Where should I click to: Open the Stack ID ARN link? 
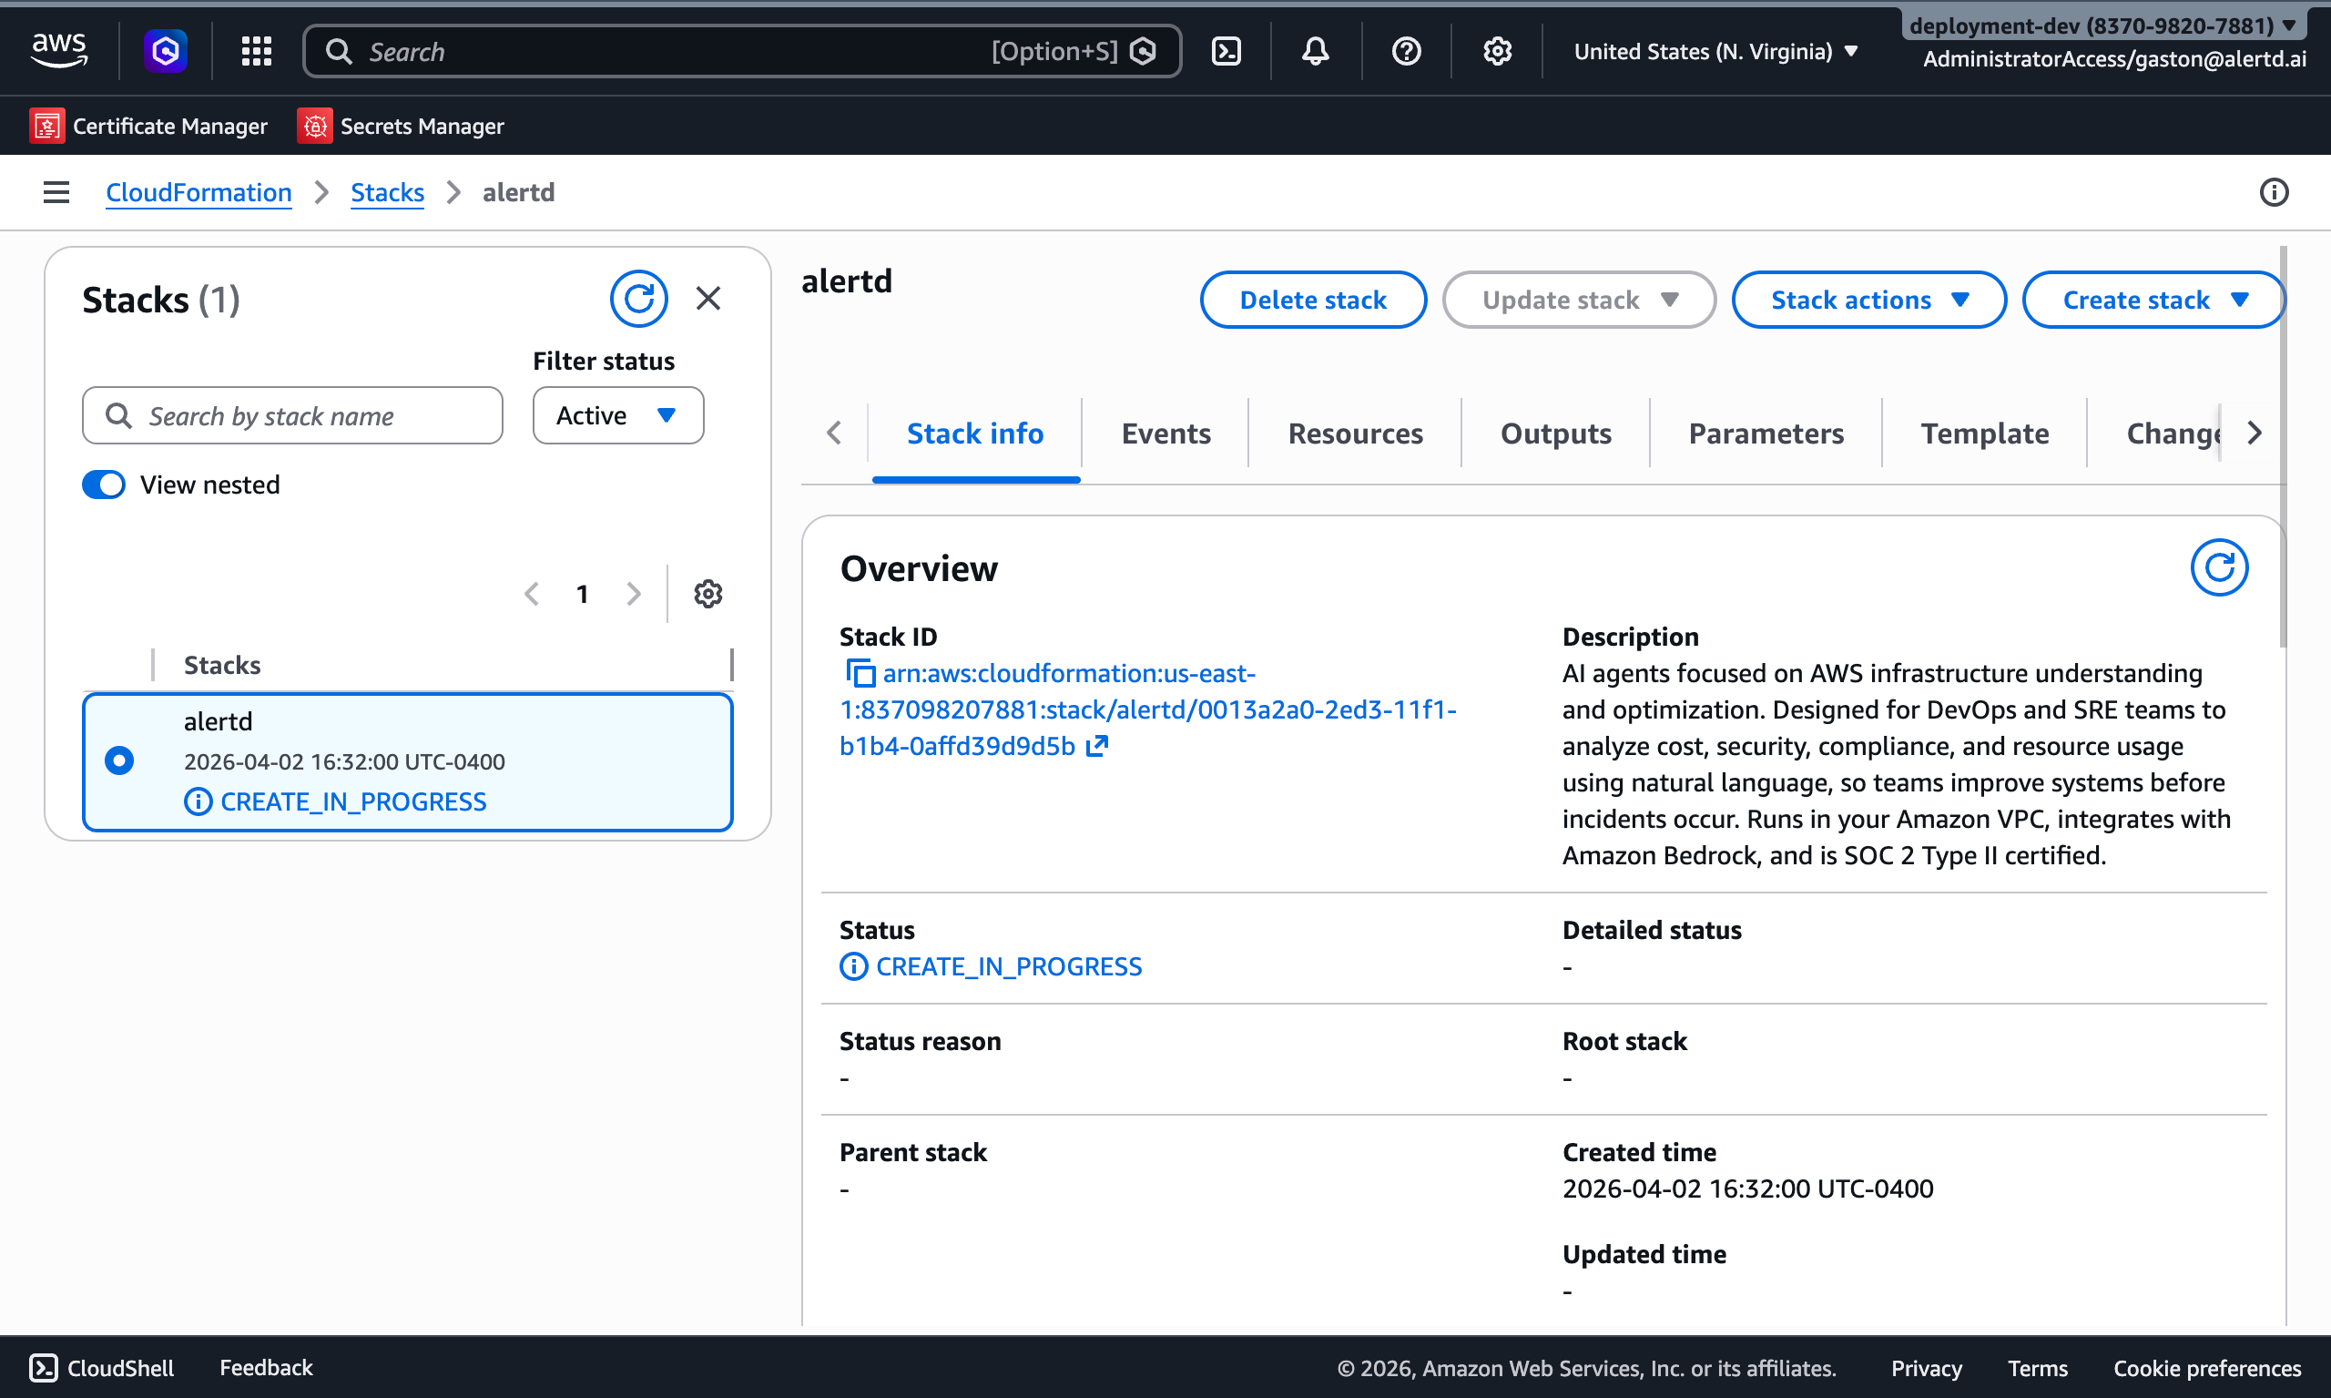pos(1147,709)
